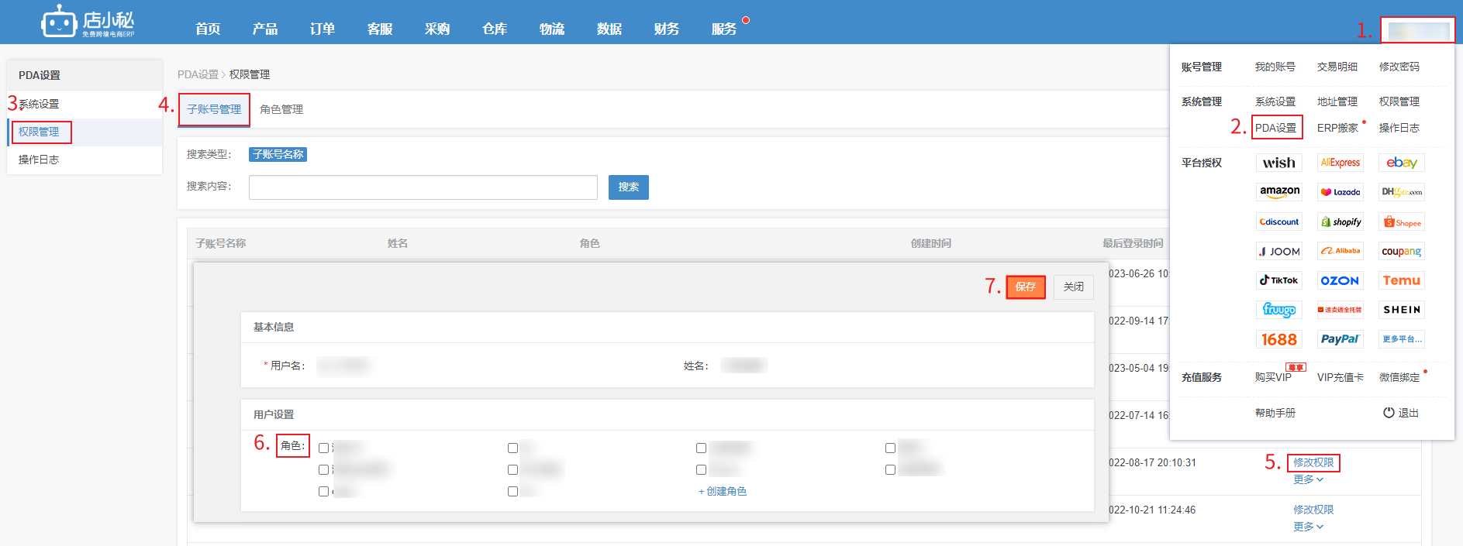Click the 创建角色 link
Viewport: 1463px width, 546px height.
click(x=723, y=492)
